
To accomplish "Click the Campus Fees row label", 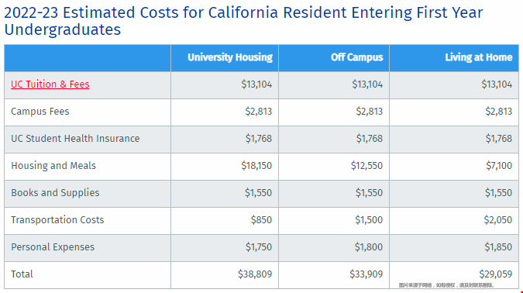I will click(40, 111).
